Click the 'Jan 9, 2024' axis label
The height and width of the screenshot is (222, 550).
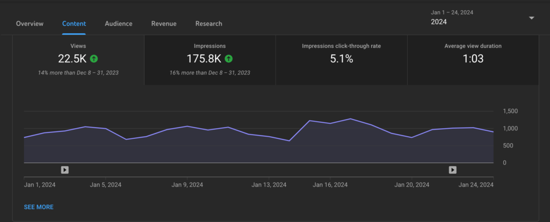[187, 184]
